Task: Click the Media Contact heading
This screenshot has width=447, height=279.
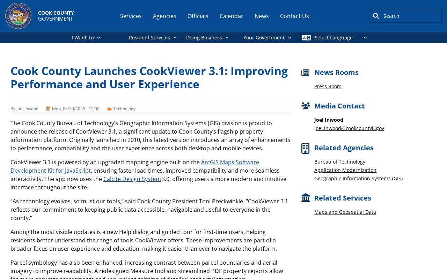Action: click(339, 106)
